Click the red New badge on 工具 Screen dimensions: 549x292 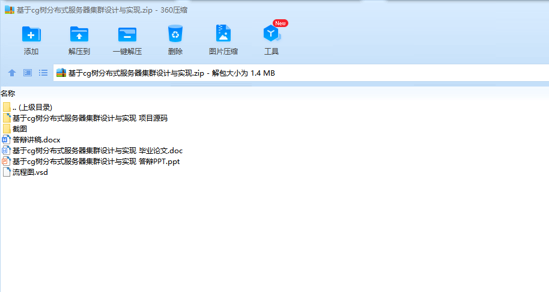[281, 23]
